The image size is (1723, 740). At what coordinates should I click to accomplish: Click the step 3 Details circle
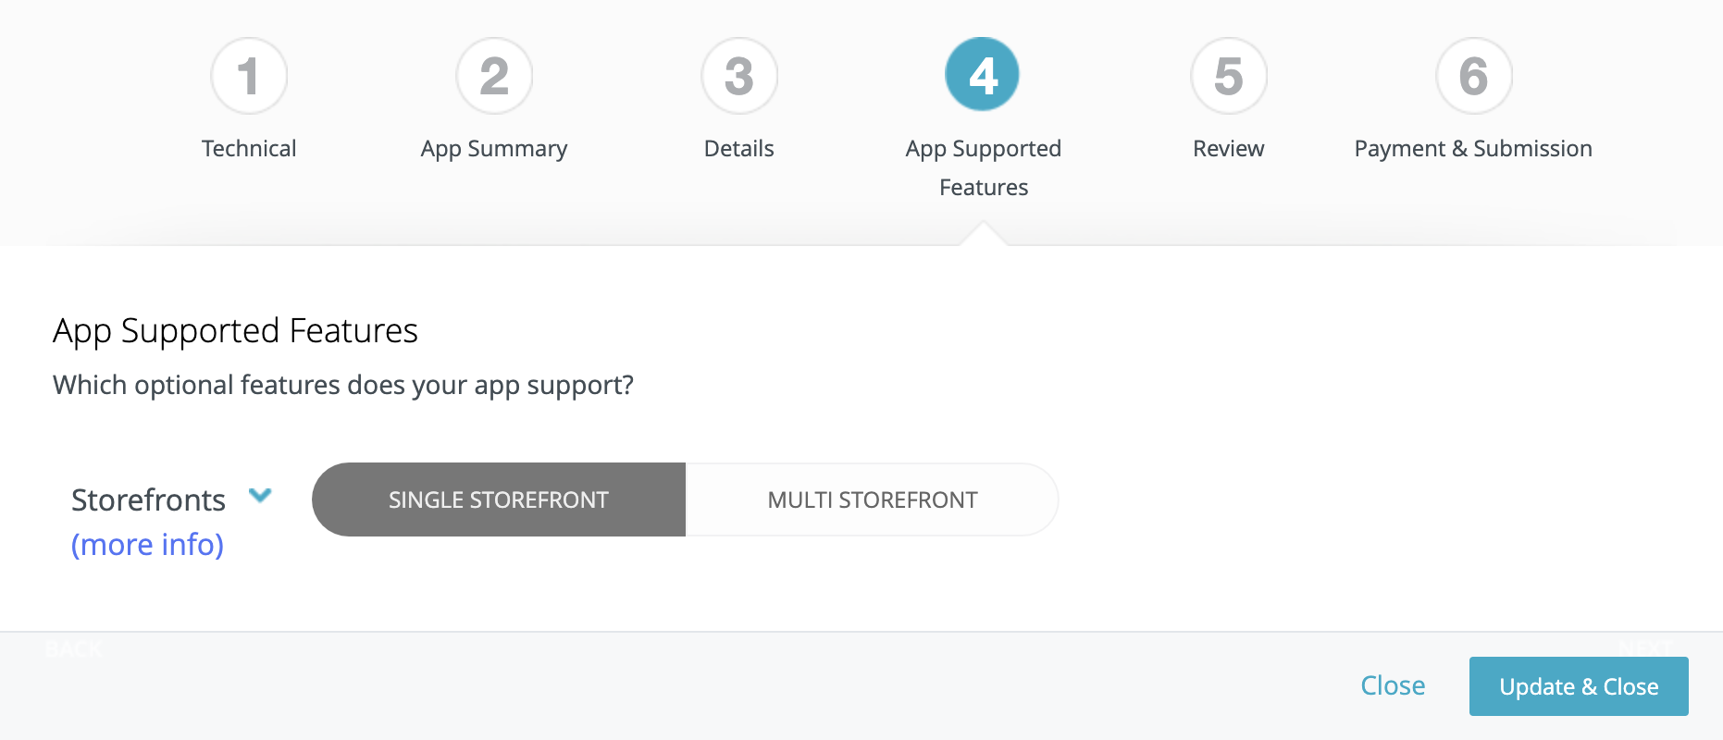coord(738,75)
